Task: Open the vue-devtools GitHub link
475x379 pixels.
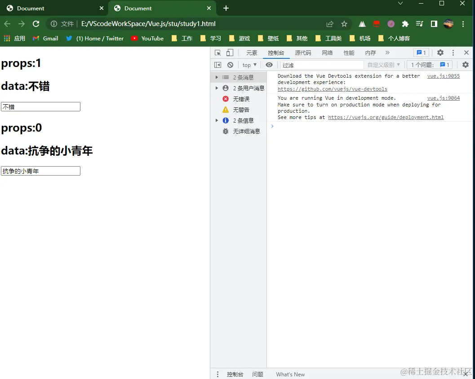Action: point(333,89)
